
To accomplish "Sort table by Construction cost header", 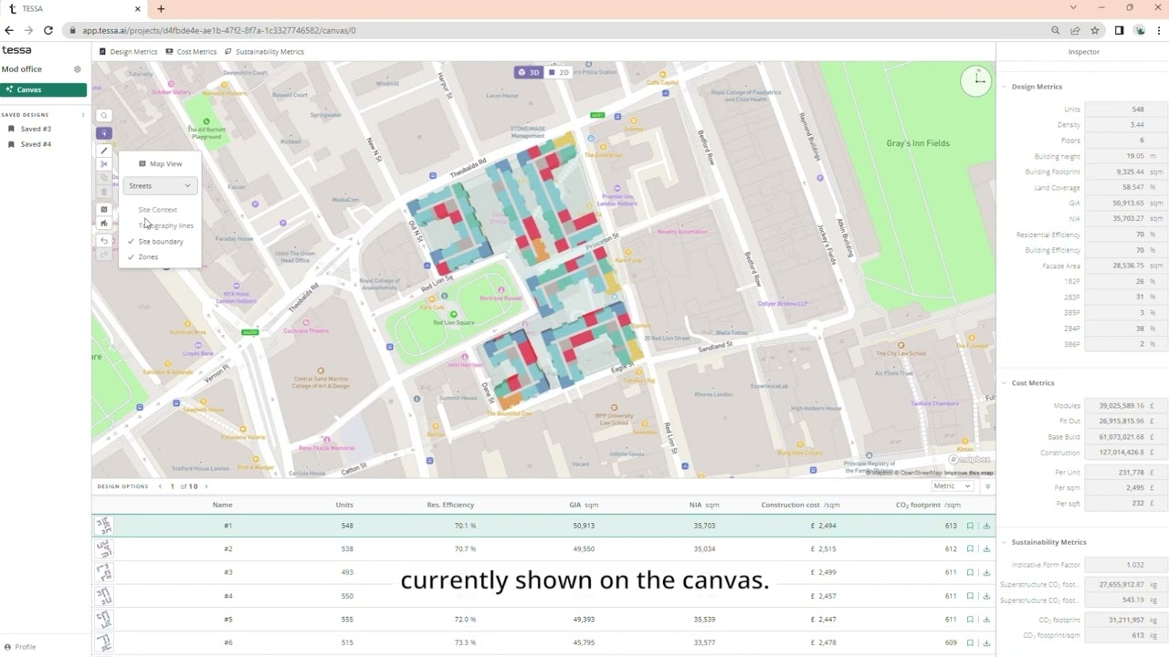I will click(801, 505).
